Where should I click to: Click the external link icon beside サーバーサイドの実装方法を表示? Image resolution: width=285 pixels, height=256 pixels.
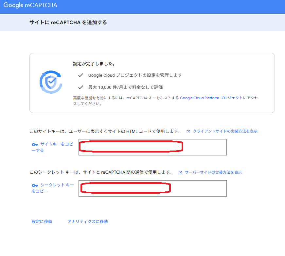[180, 172]
